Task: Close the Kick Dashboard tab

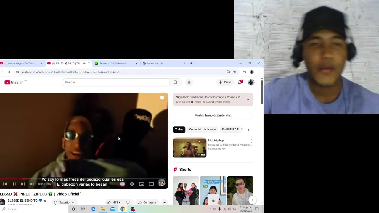Action: (136, 63)
